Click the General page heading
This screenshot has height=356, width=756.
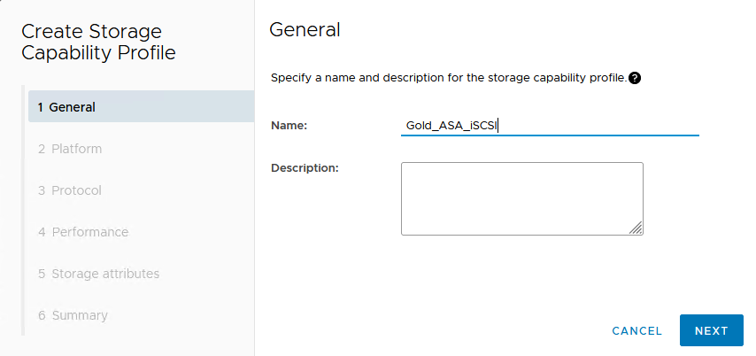(x=305, y=29)
